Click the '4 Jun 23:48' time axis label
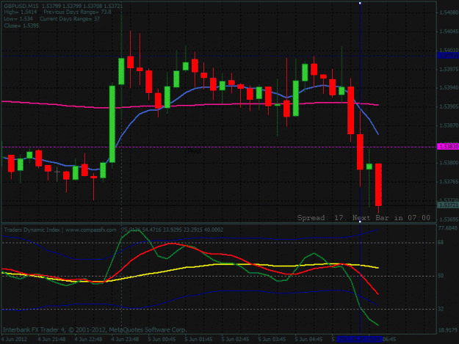This screenshot has height=344, width=459. tap(125, 340)
